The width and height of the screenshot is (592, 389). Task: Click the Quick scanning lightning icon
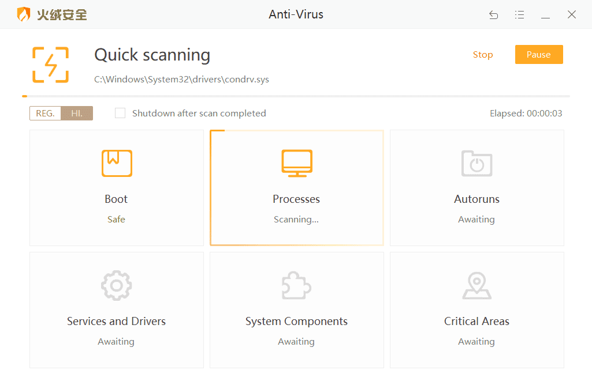point(51,65)
